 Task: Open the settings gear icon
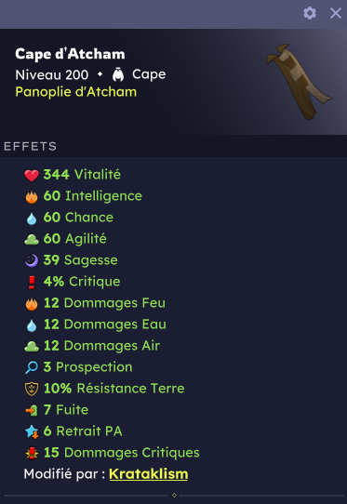tap(310, 13)
